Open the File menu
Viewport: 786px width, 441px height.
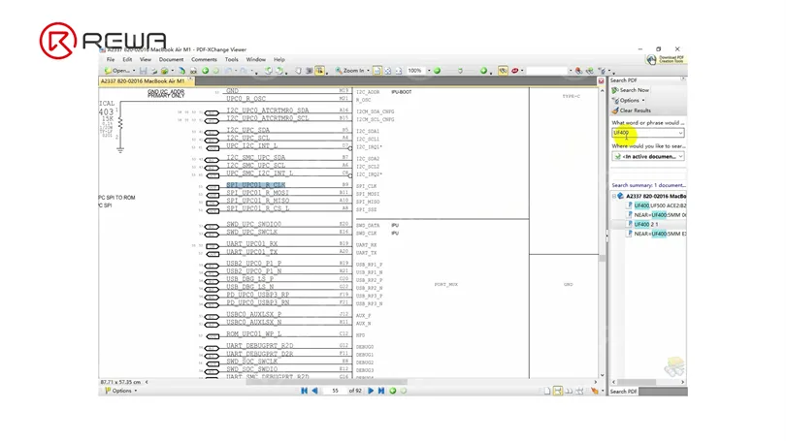[x=111, y=59]
